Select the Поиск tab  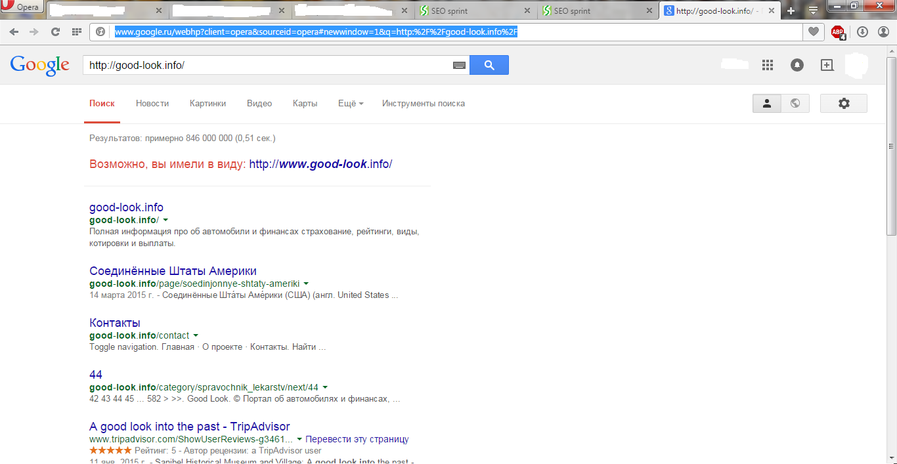point(102,103)
